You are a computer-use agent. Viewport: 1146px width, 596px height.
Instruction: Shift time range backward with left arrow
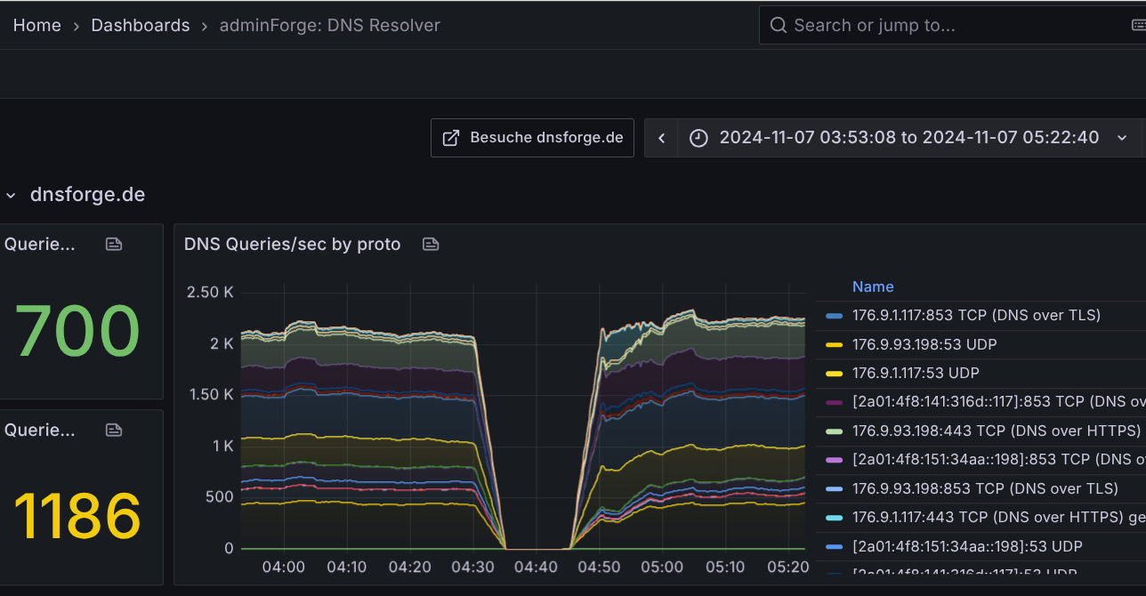click(661, 138)
